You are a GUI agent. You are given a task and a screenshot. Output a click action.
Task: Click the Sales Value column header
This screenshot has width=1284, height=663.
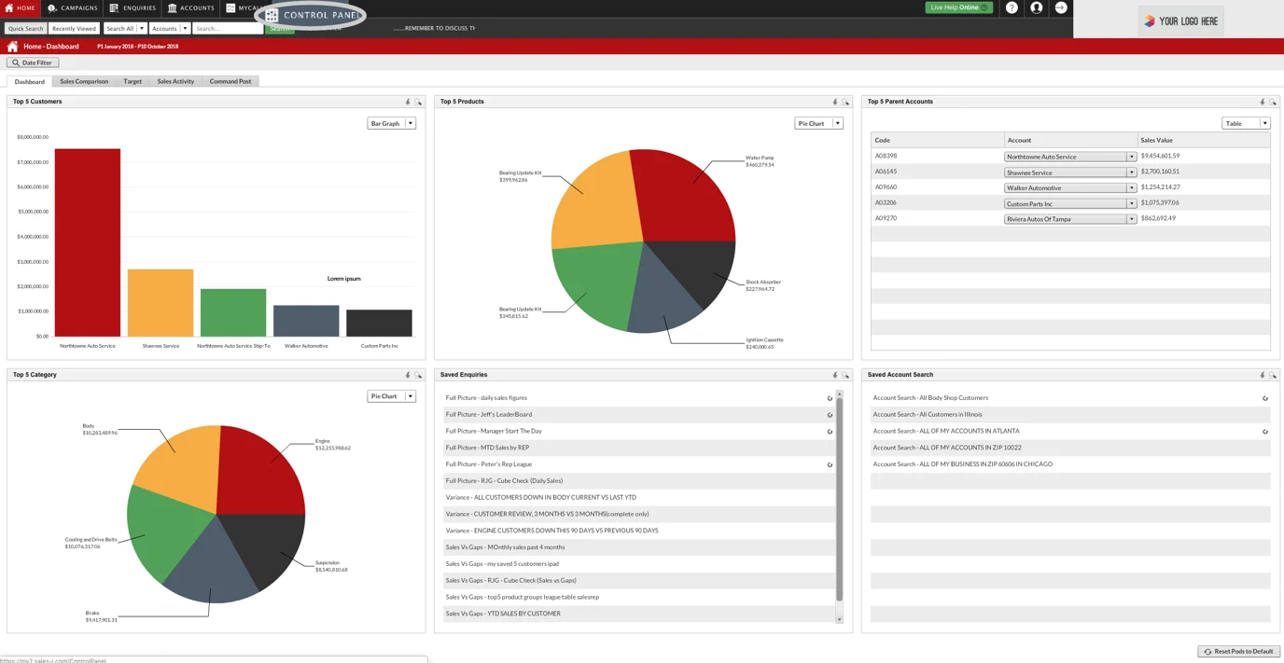click(x=1156, y=140)
